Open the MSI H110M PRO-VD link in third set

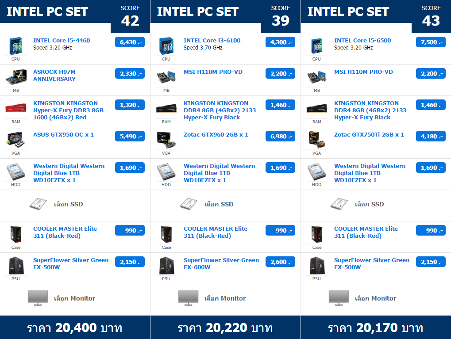pyautogui.click(x=363, y=72)
